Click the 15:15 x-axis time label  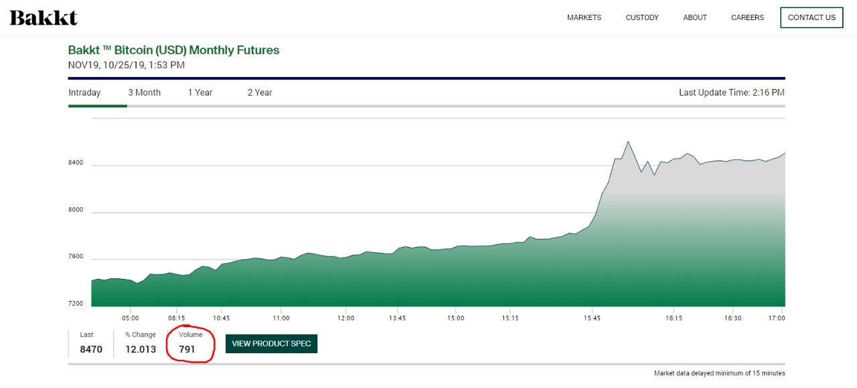[x=510, y=318]
